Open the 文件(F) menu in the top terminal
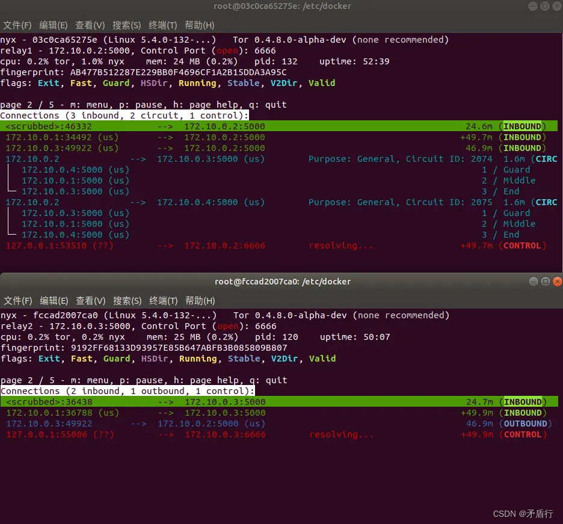The height and width of the screenshot is (524, 563). (x=17, y=25)
